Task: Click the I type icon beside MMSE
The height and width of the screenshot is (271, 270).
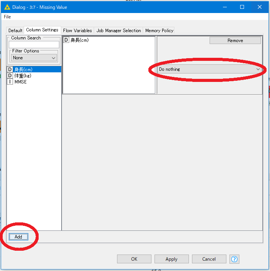Action: click(10, 82)
